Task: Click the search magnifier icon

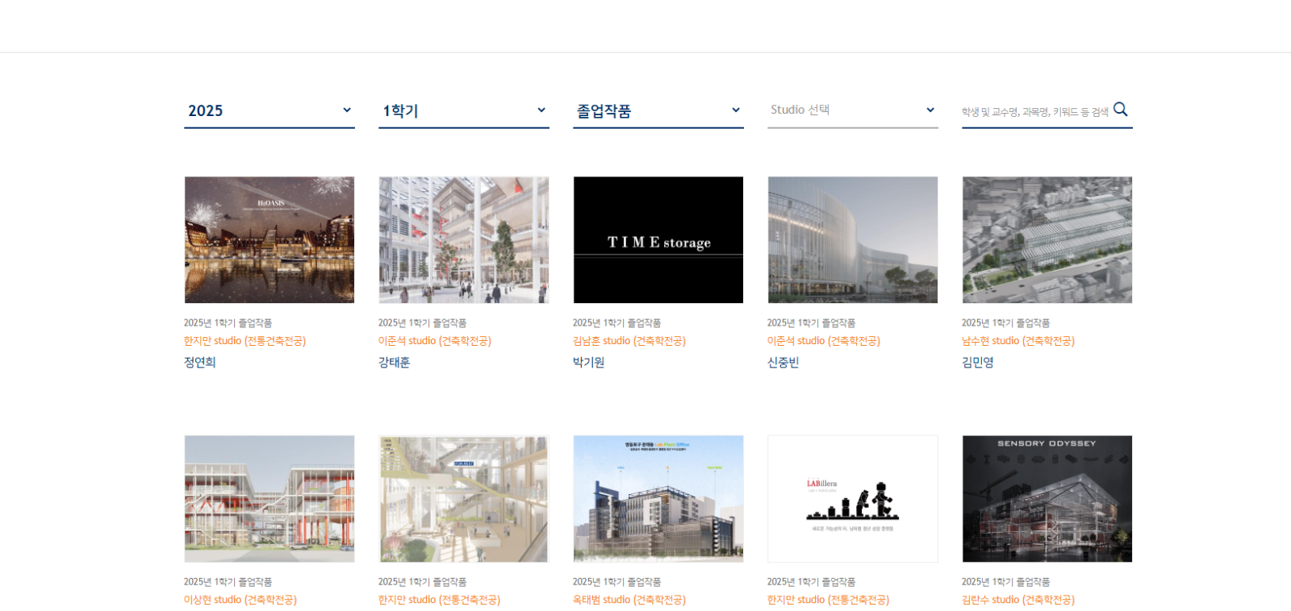Action: click(x=1120, y=110)
